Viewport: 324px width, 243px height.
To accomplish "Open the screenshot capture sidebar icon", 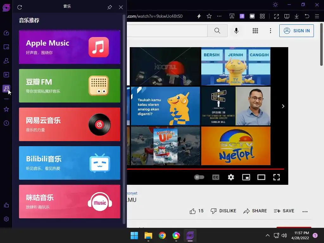I will [6, 47].
